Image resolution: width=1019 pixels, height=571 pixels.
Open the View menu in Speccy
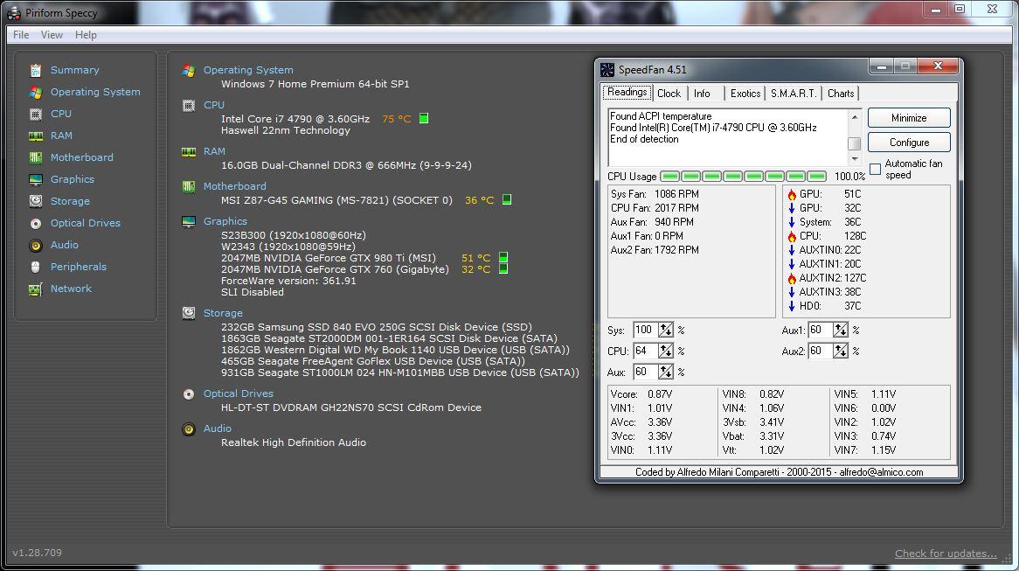point(52,35)
